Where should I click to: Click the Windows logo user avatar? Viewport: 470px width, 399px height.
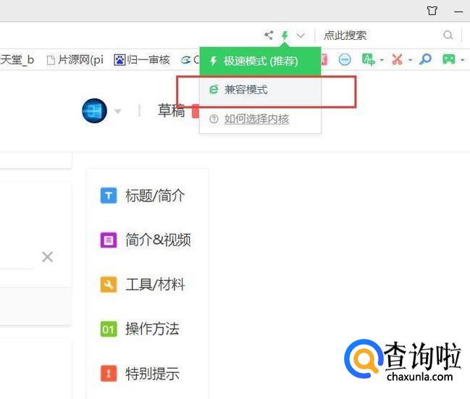[x=94, y=111]
